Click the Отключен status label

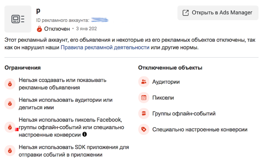click(x=57, y=29)
